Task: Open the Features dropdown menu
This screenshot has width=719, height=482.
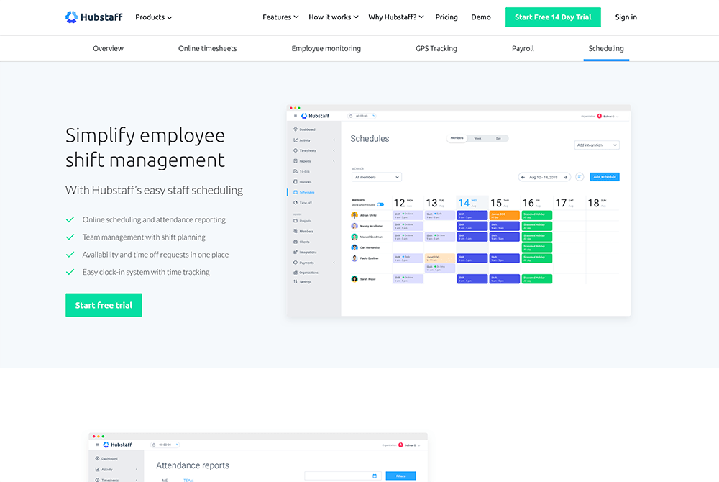Action: pyautogui.click(x=280, y=17)
